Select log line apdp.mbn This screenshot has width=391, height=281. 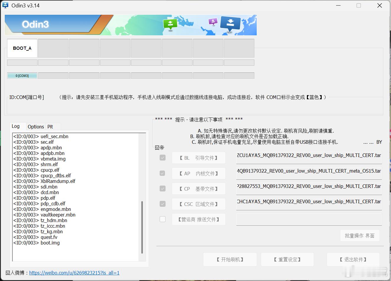pyautogui.click(x=37, y=148)
